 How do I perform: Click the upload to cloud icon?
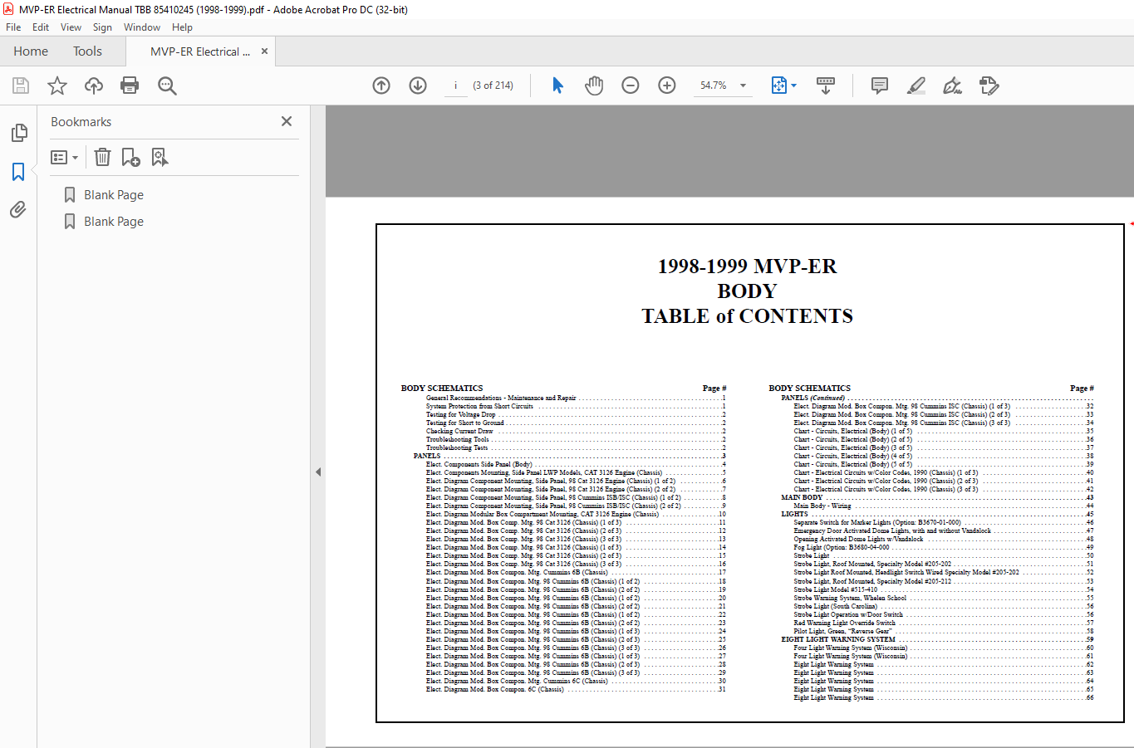pyautogui.click(x=94, y=86)
